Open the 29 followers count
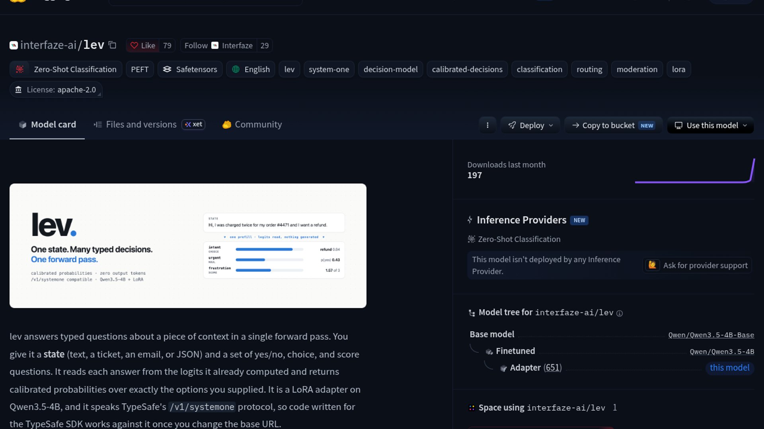 point(265,45)
